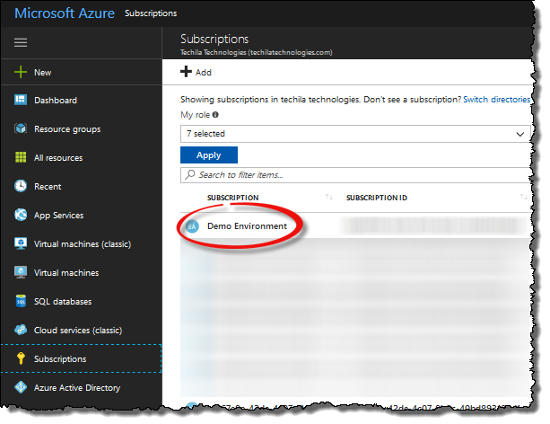Sort by Subscription ID column arrows

523,197
